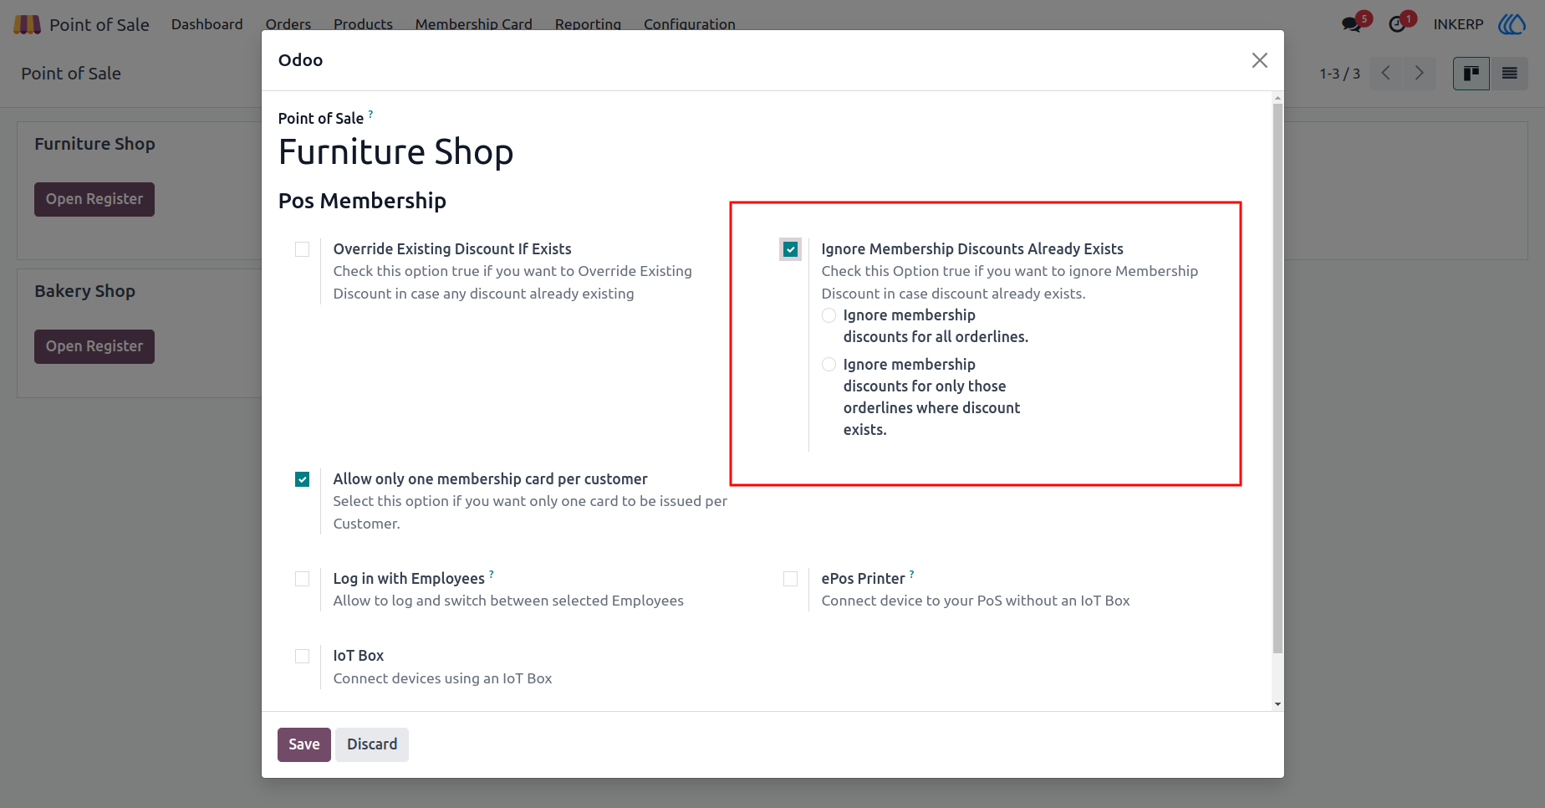The height and width of the screenshot is (808, 1545).
Task: Select ignore discounts only where discount exists radio
Action: 829,365
